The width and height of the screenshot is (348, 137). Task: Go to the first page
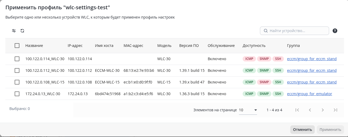coord(297,110)
